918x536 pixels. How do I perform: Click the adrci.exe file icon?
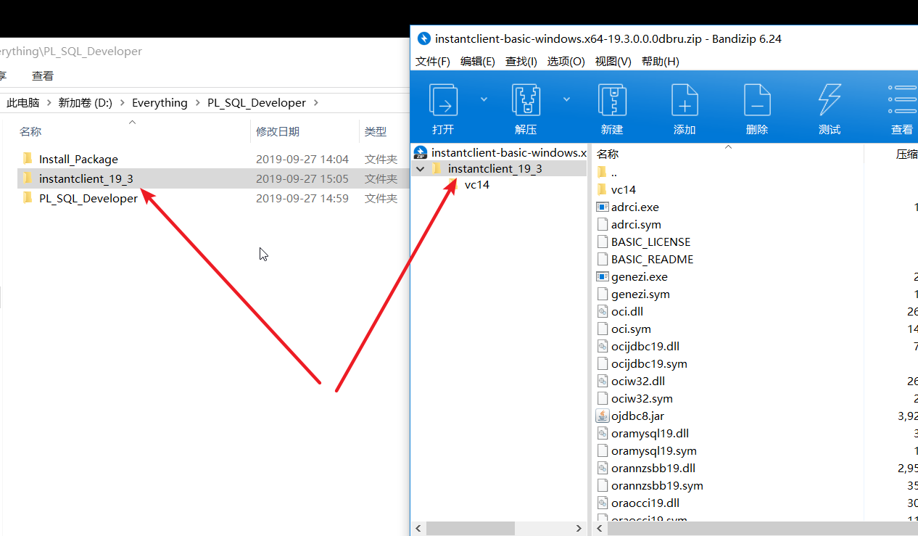602,207
